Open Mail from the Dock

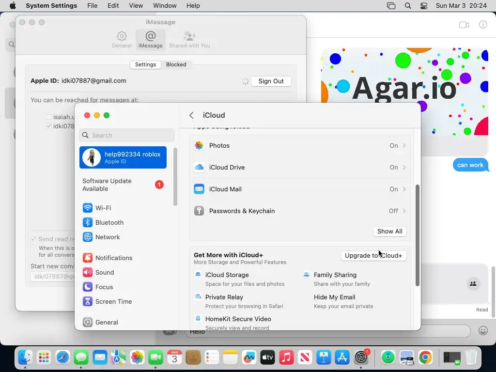coord(100,357)
